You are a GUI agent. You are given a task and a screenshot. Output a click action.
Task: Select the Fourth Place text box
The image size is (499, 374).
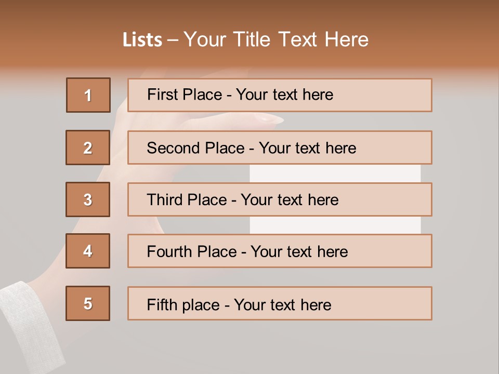(x=280, y=251)
